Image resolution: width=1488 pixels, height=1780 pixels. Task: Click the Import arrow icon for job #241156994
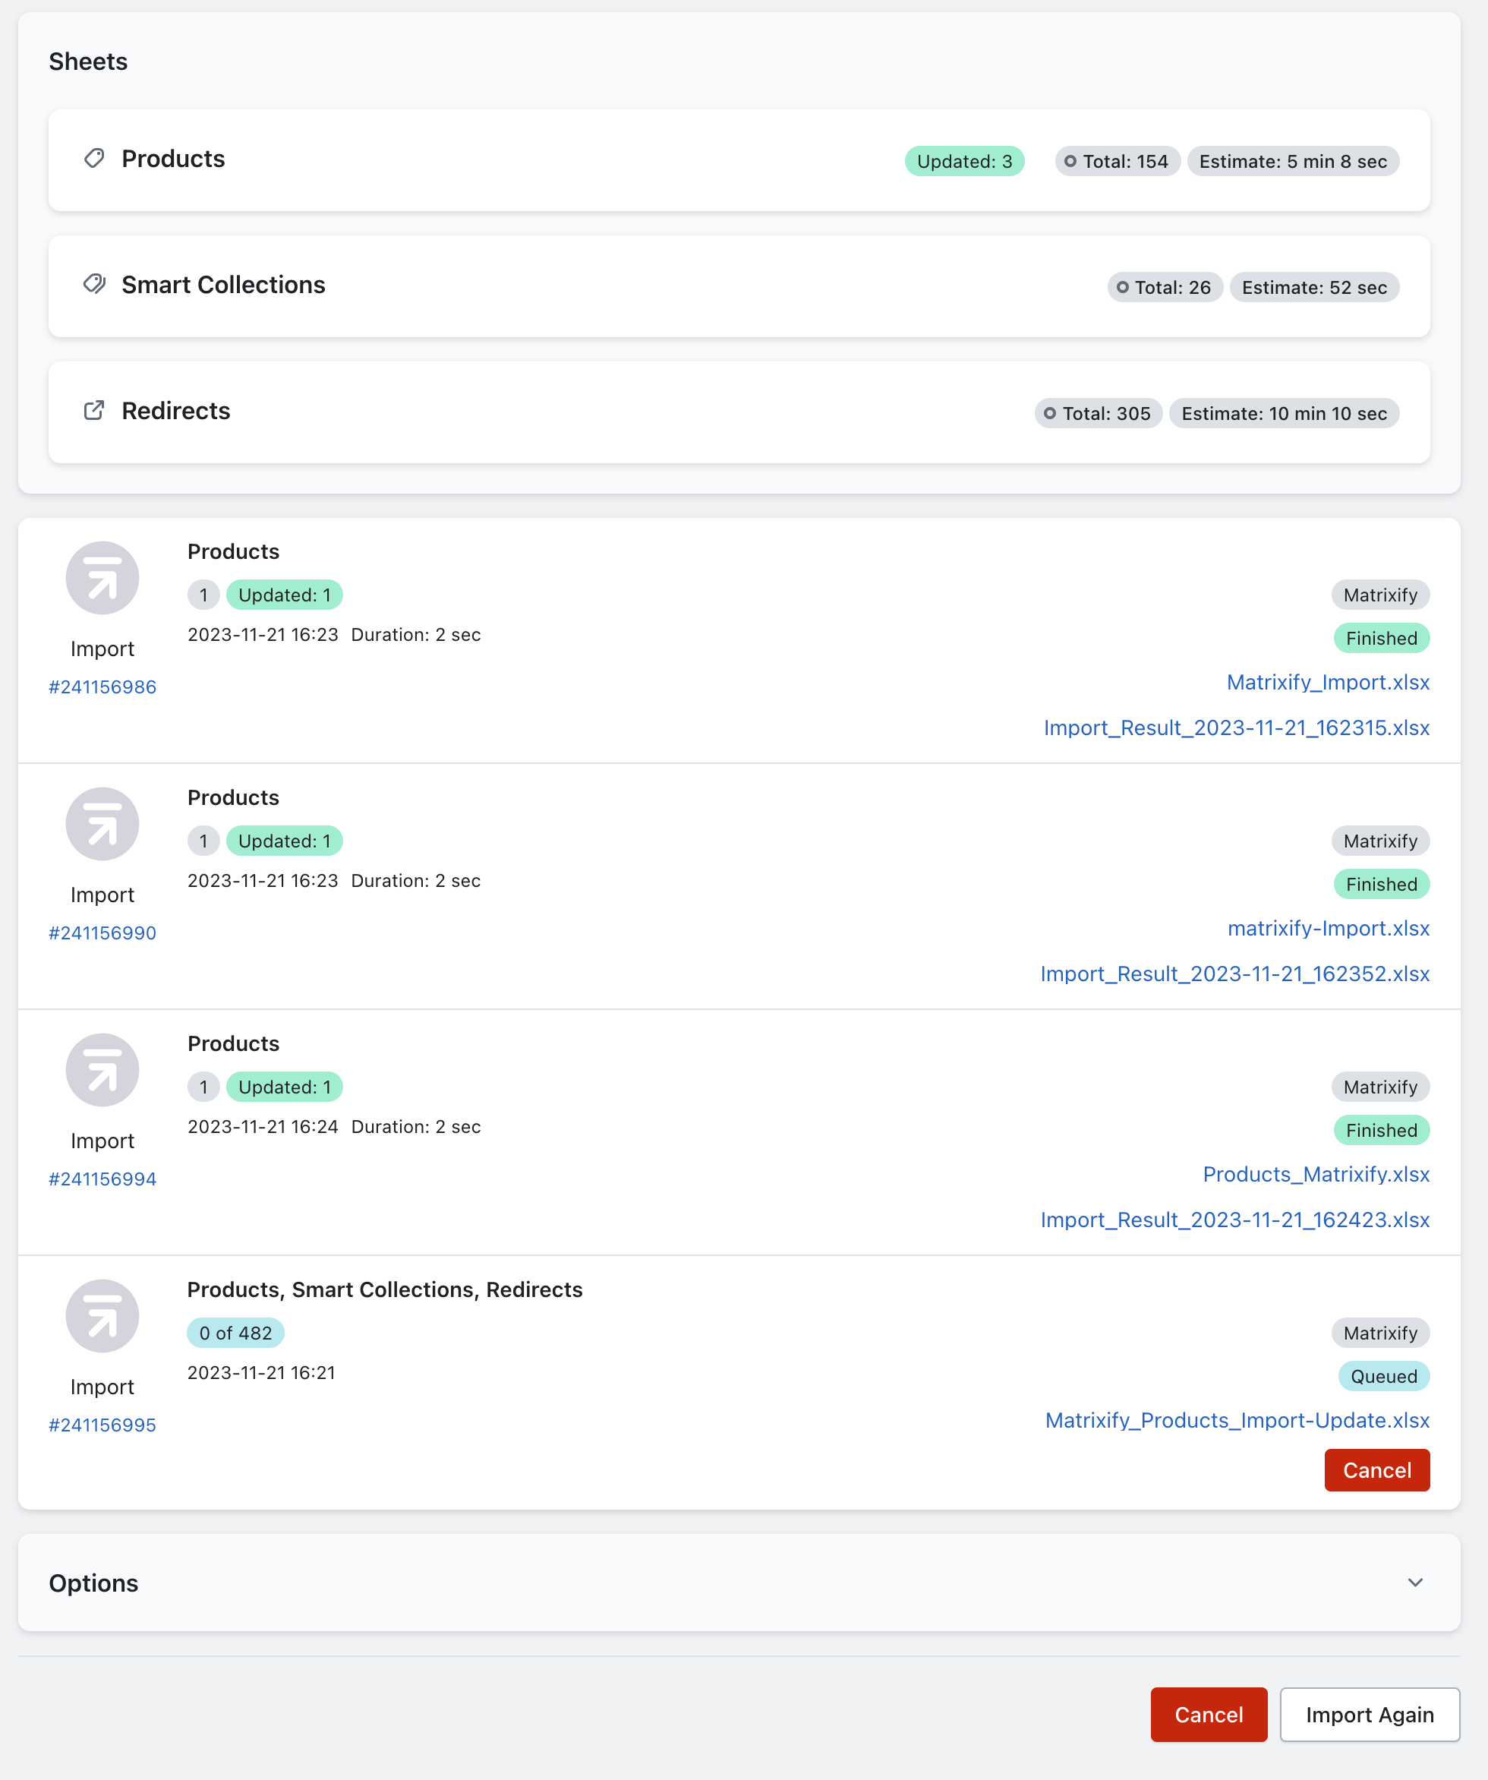102,1070
